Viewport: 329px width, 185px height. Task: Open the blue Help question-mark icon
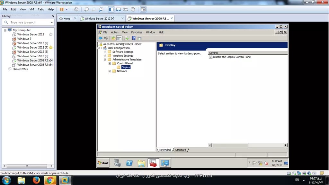(x=134, y=38)
